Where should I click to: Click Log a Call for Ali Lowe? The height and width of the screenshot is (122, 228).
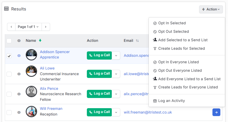[99, 74]
